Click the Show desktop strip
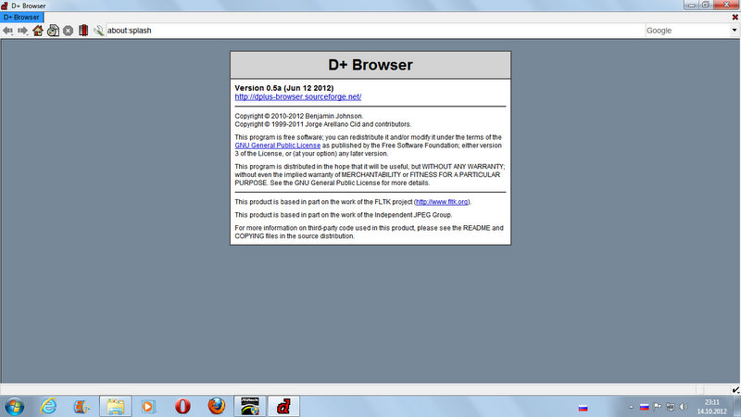The height and width of the screenshot is (417, 741). (737, 406)
